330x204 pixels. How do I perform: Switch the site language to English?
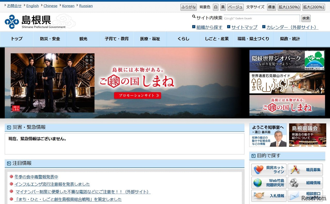32,6
